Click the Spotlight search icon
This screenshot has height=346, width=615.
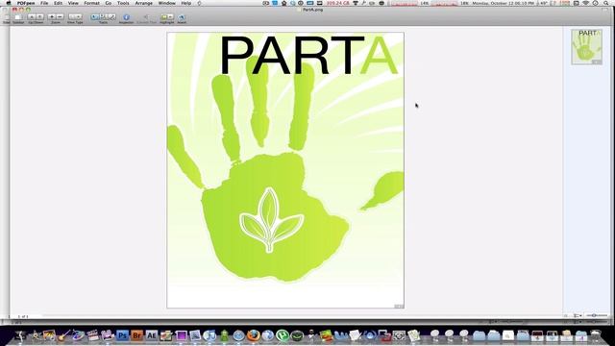point(606,3)
